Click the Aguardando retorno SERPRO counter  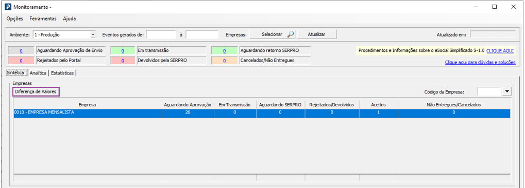224,51
